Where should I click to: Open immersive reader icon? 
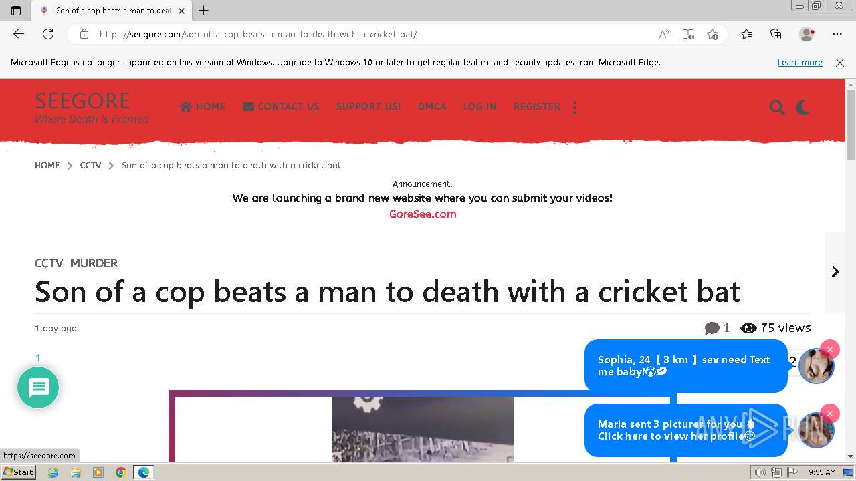[x=688, y=34]
